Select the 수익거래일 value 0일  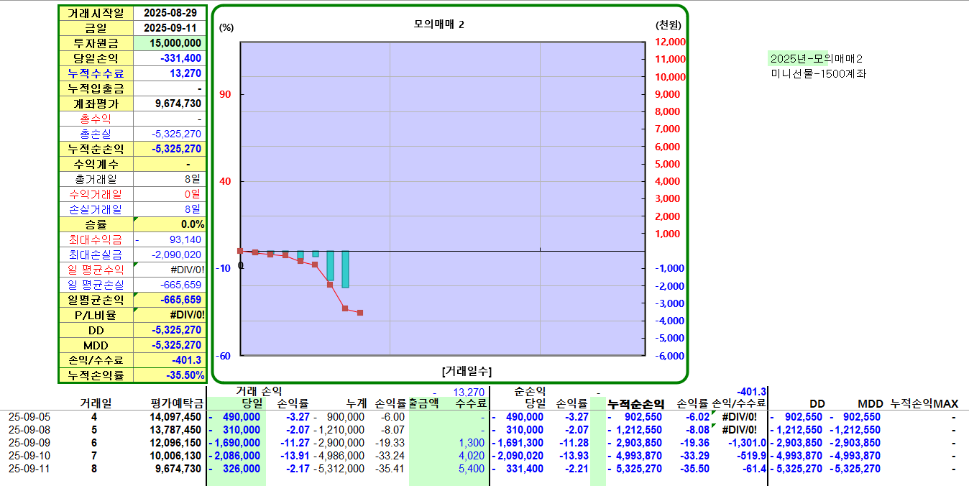(x=170, y=194)
